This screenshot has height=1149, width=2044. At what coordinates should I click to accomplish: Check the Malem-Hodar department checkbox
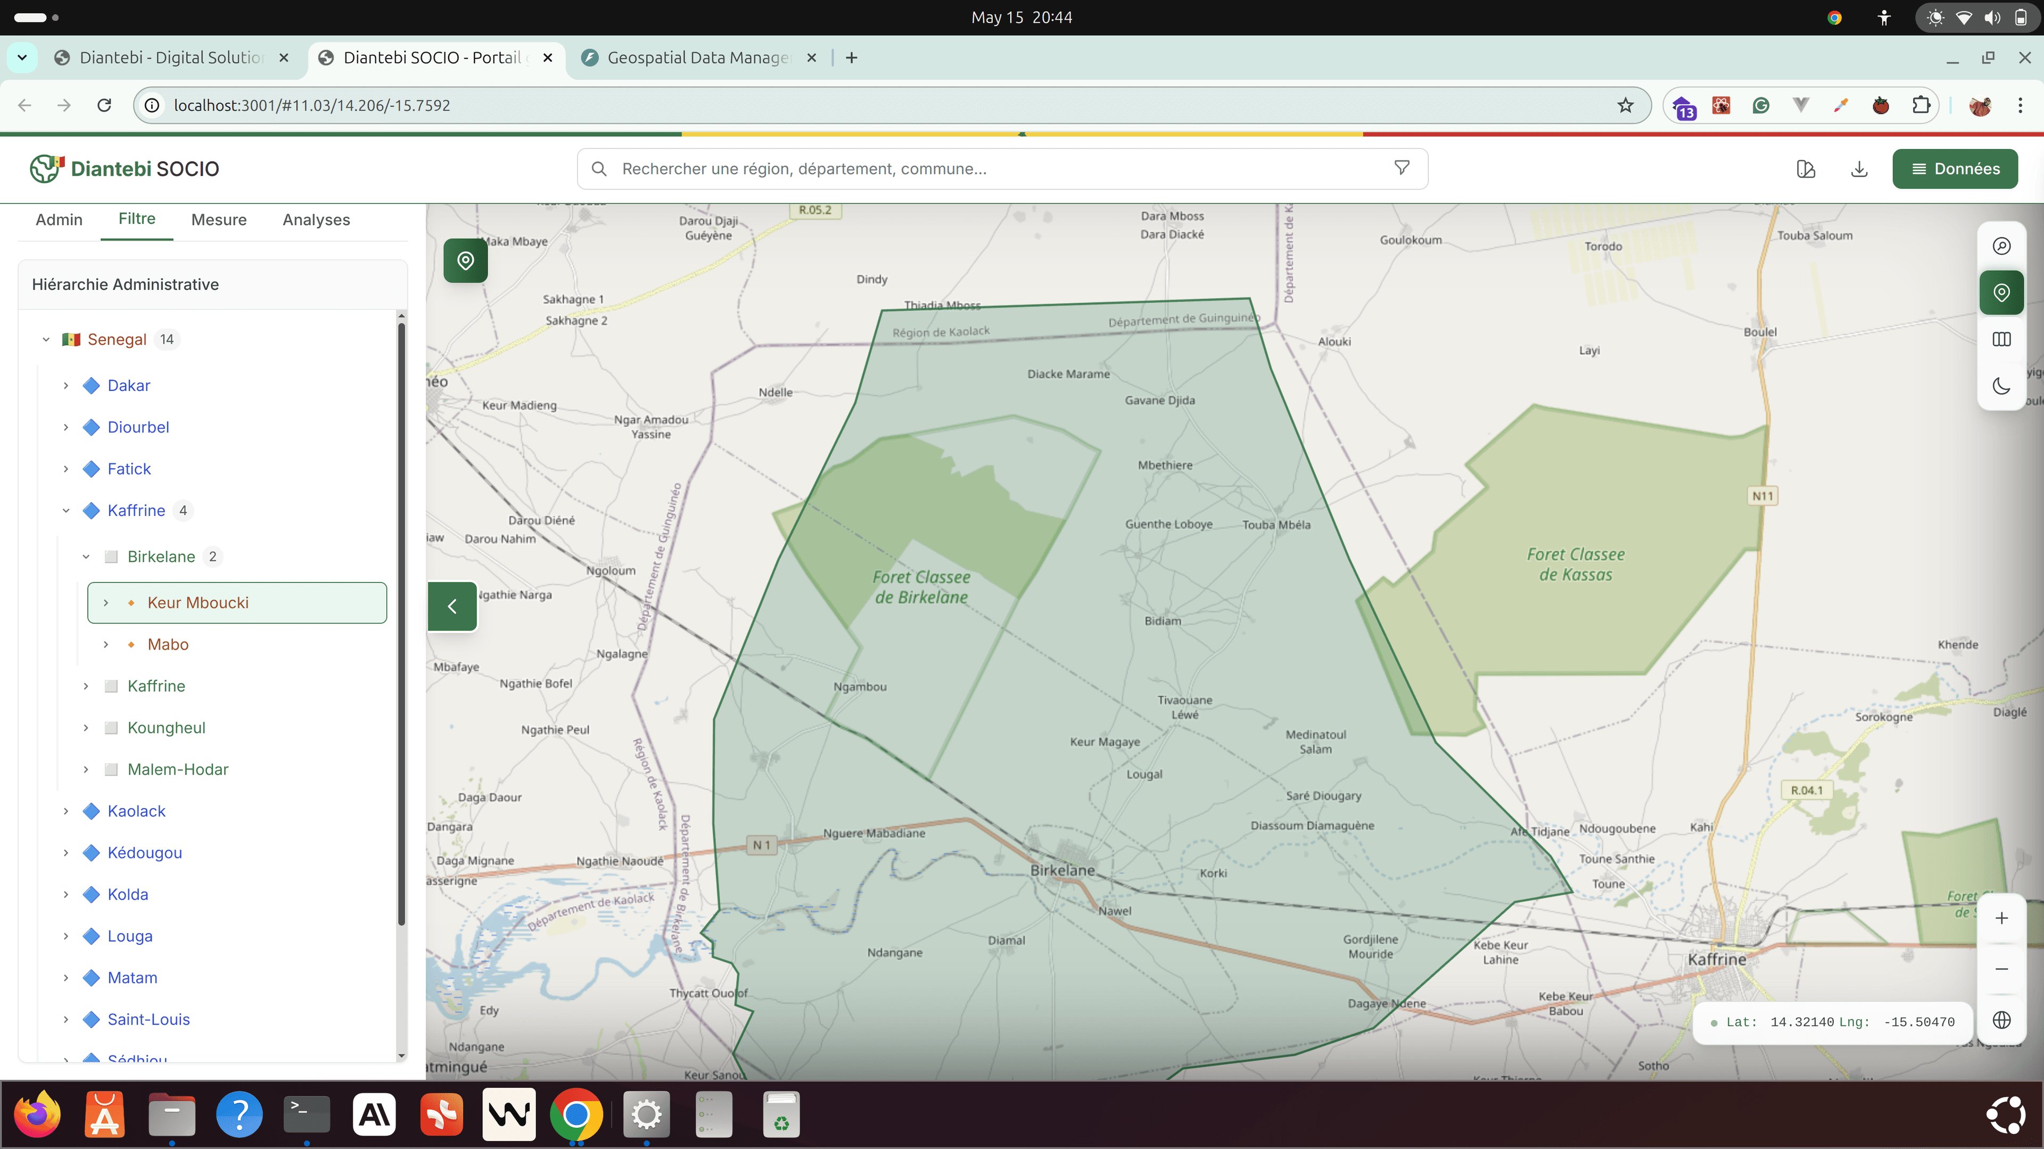(x=112, y=769)
